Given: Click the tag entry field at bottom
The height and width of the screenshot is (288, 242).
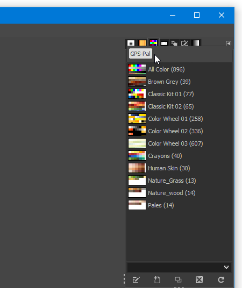Looking at the screenshot, I should click(175, 267).
